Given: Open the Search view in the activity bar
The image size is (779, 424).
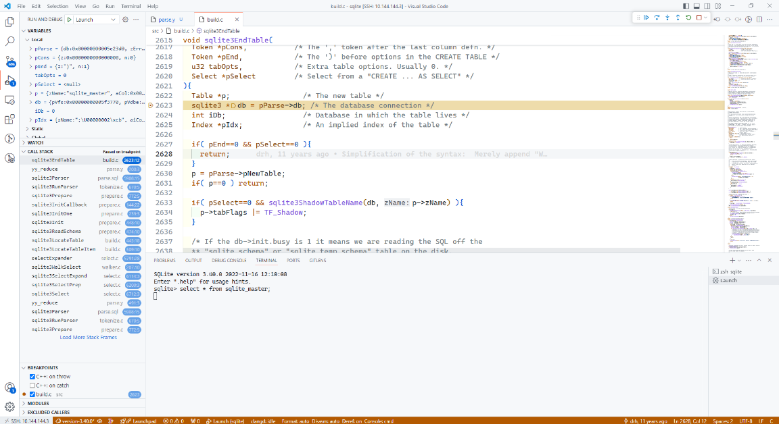Looking at the screenshot, I should pyautogui.click(x=9, y=41).
